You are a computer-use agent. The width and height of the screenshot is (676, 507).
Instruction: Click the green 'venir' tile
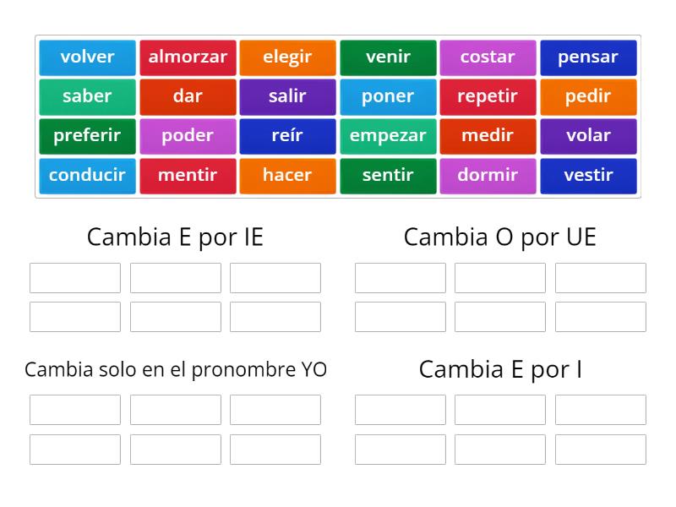pos(388,57)
